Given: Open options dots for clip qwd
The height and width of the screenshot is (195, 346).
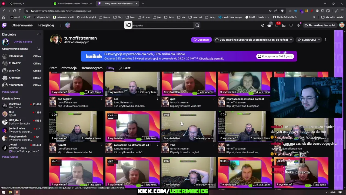Looking at the screenshot, I should pos(214,99).
